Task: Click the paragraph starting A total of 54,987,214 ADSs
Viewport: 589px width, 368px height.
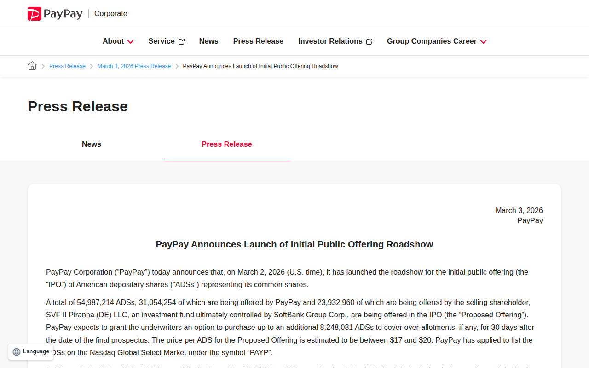Action: 290,328
